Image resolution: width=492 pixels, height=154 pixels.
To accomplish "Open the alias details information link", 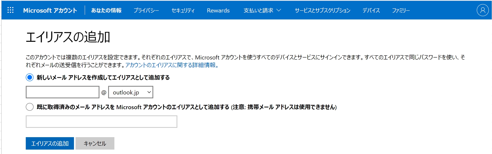I will (172, 65).
